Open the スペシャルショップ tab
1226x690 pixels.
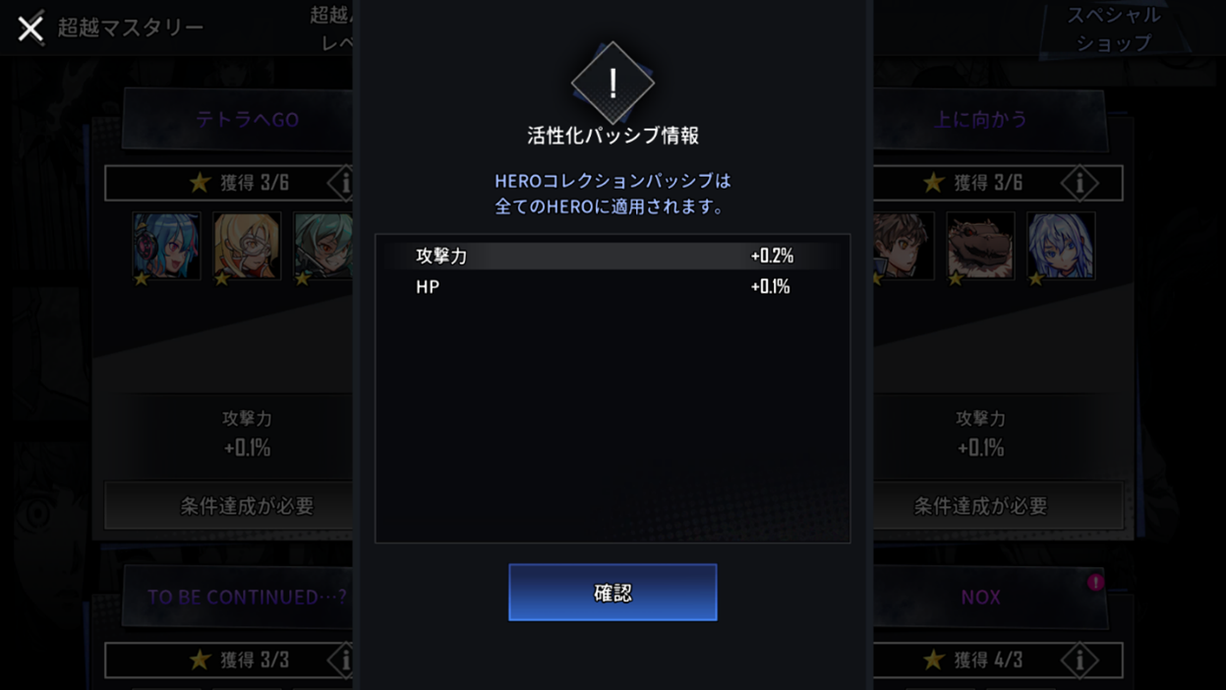click(1113, 29)
